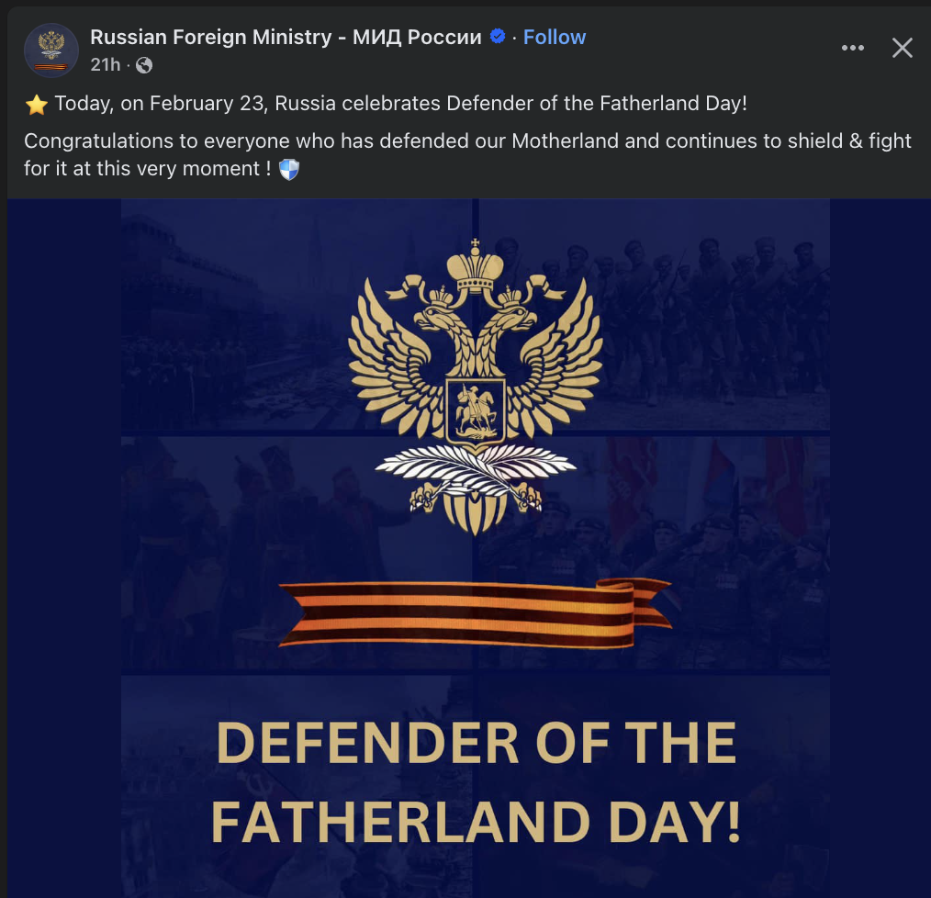Click the star emoji in the post

[x=36, y=105]
